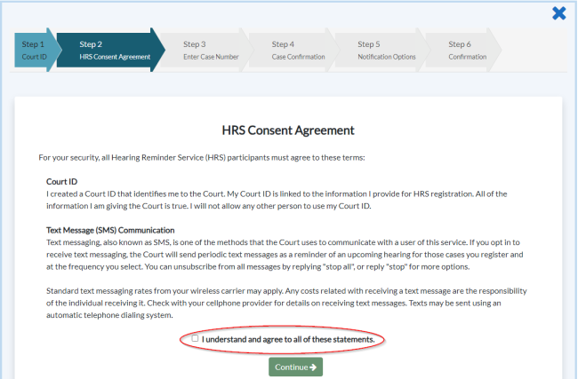Screen dimensions: 578x379
Task: Click the sentence about participants agreeing to terms
Action: (x=202, y=157)
